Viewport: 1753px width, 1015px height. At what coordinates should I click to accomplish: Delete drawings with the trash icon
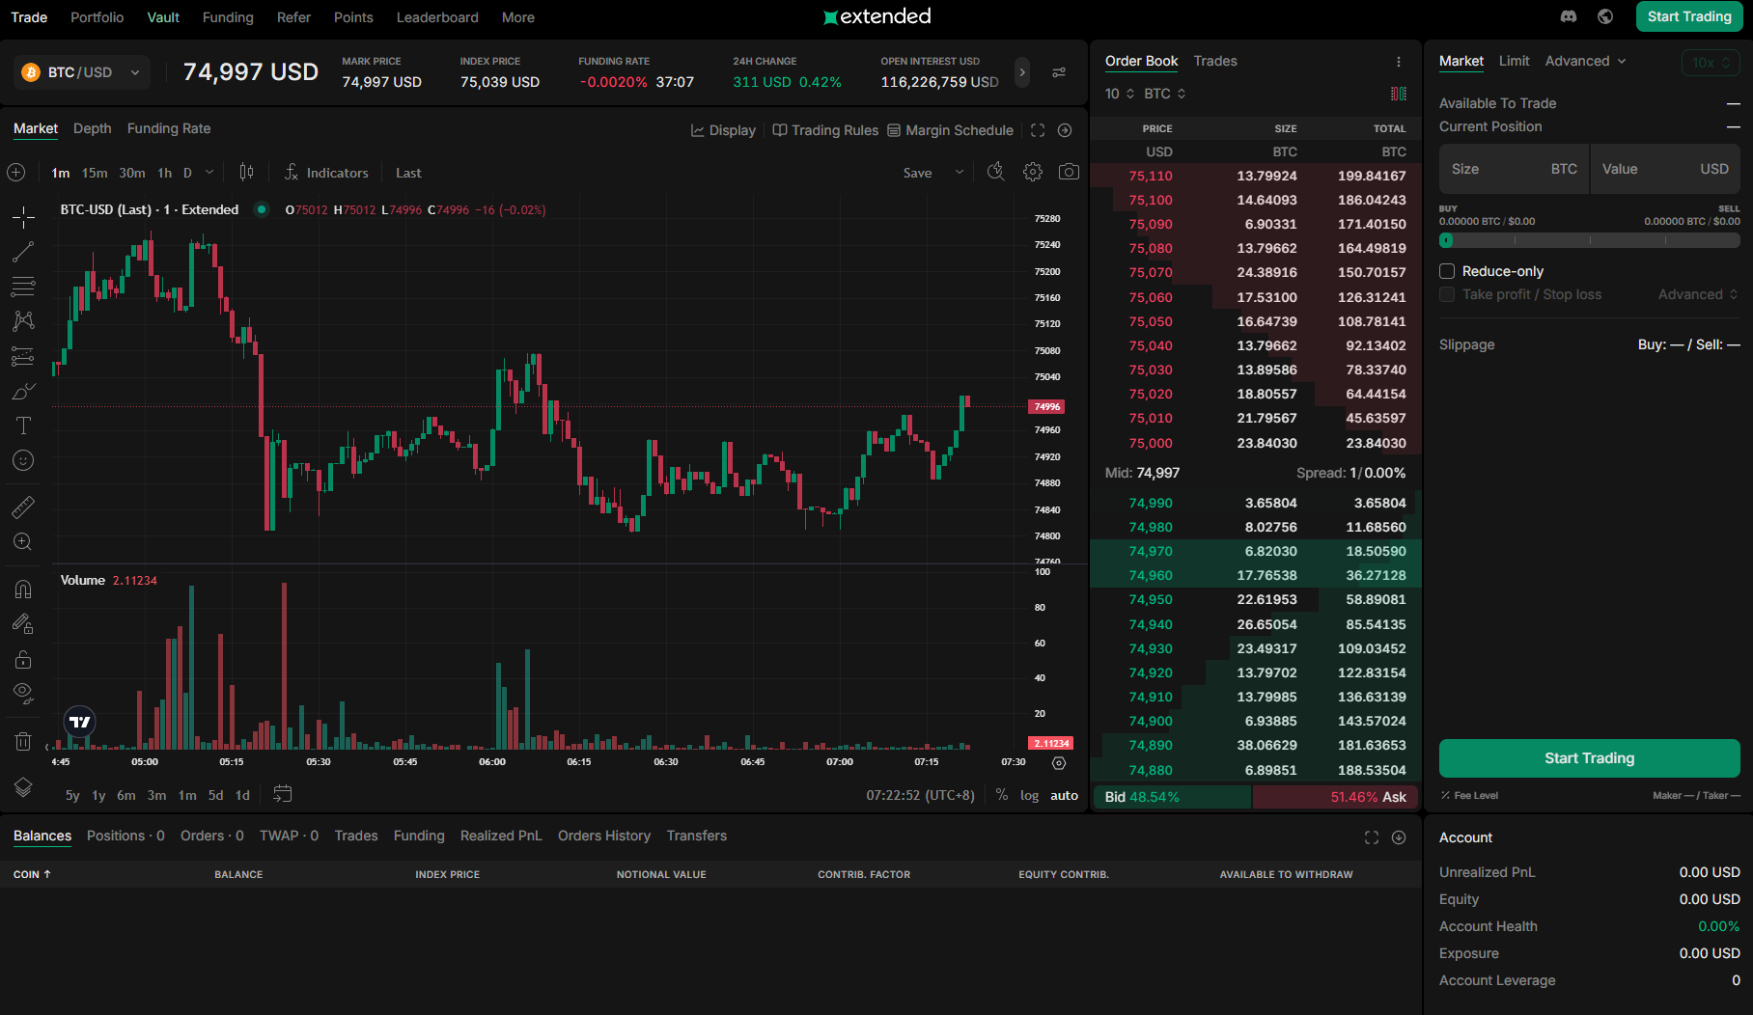[x=23, y=741]
